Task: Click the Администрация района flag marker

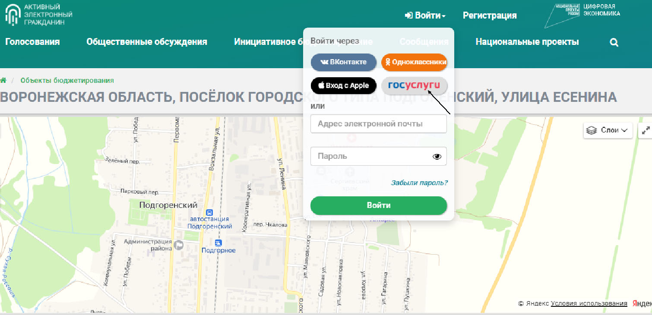Action: point(178,245)
